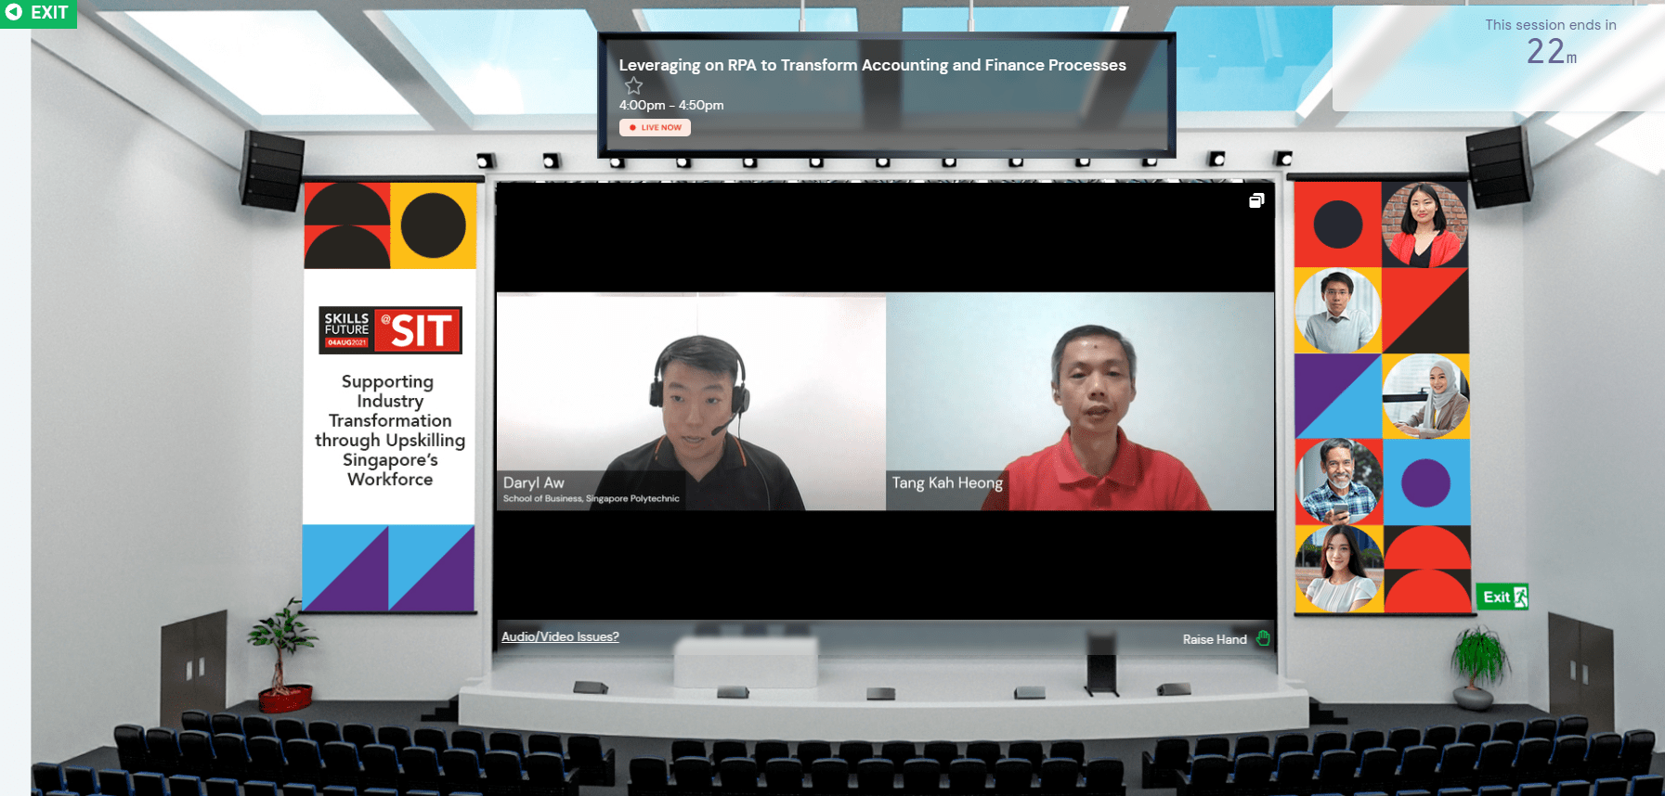The image size is (1665, 796).
Task: Click the back arrow in top-left EXIT button
Action: point(14,12)
